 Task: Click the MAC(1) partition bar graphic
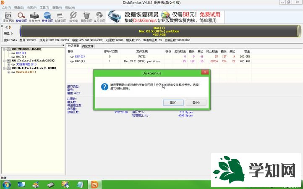point(160,31)
